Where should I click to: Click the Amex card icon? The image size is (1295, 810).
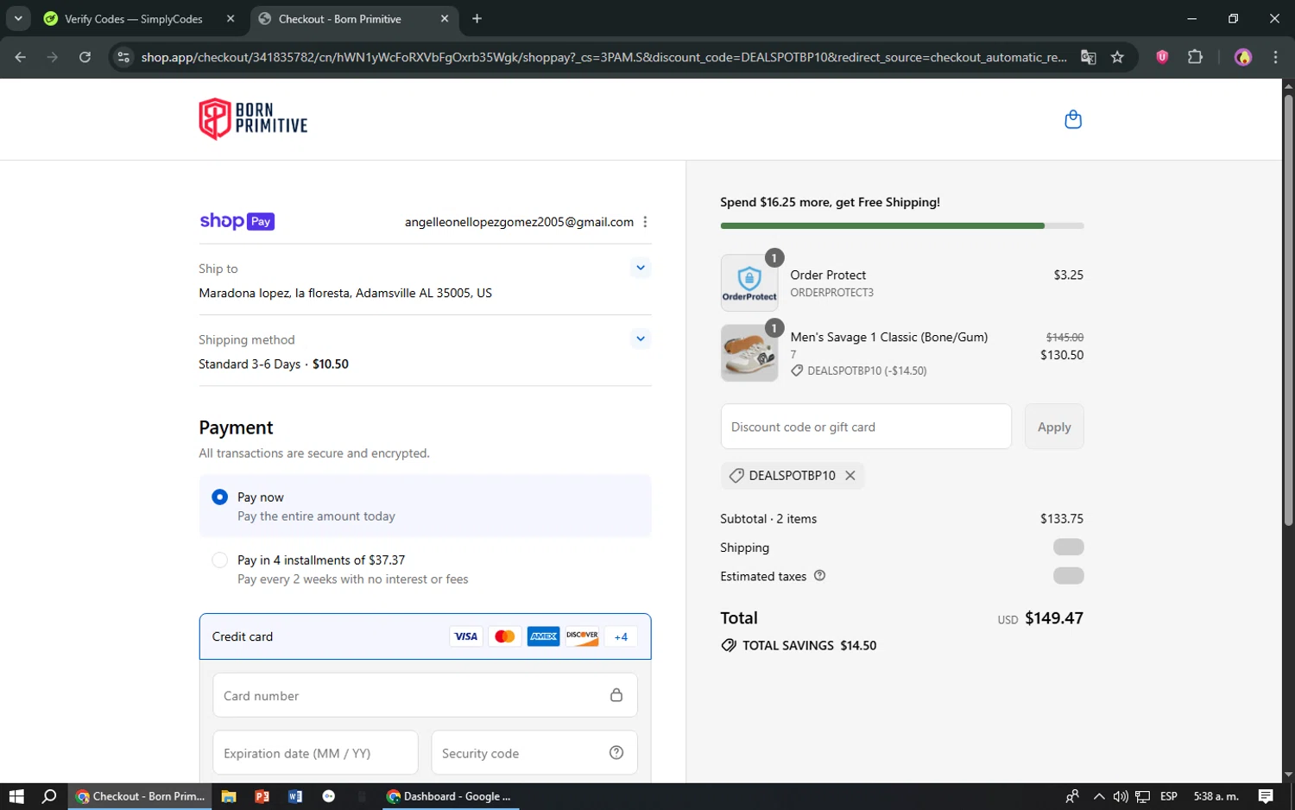[x=544, y=636]
